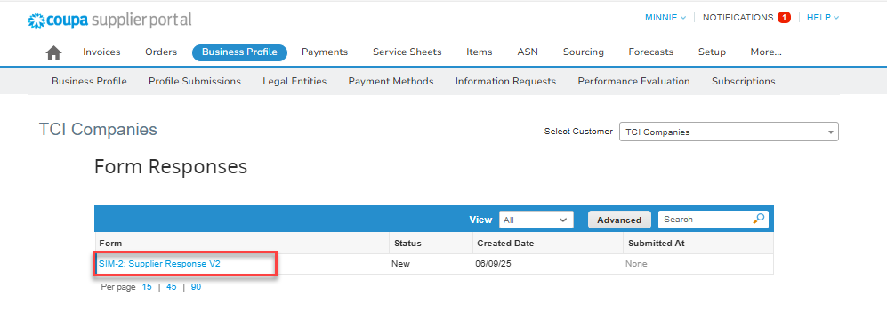Go to Information Requests subtab
The image size is (887, 320).
point(505,82)
